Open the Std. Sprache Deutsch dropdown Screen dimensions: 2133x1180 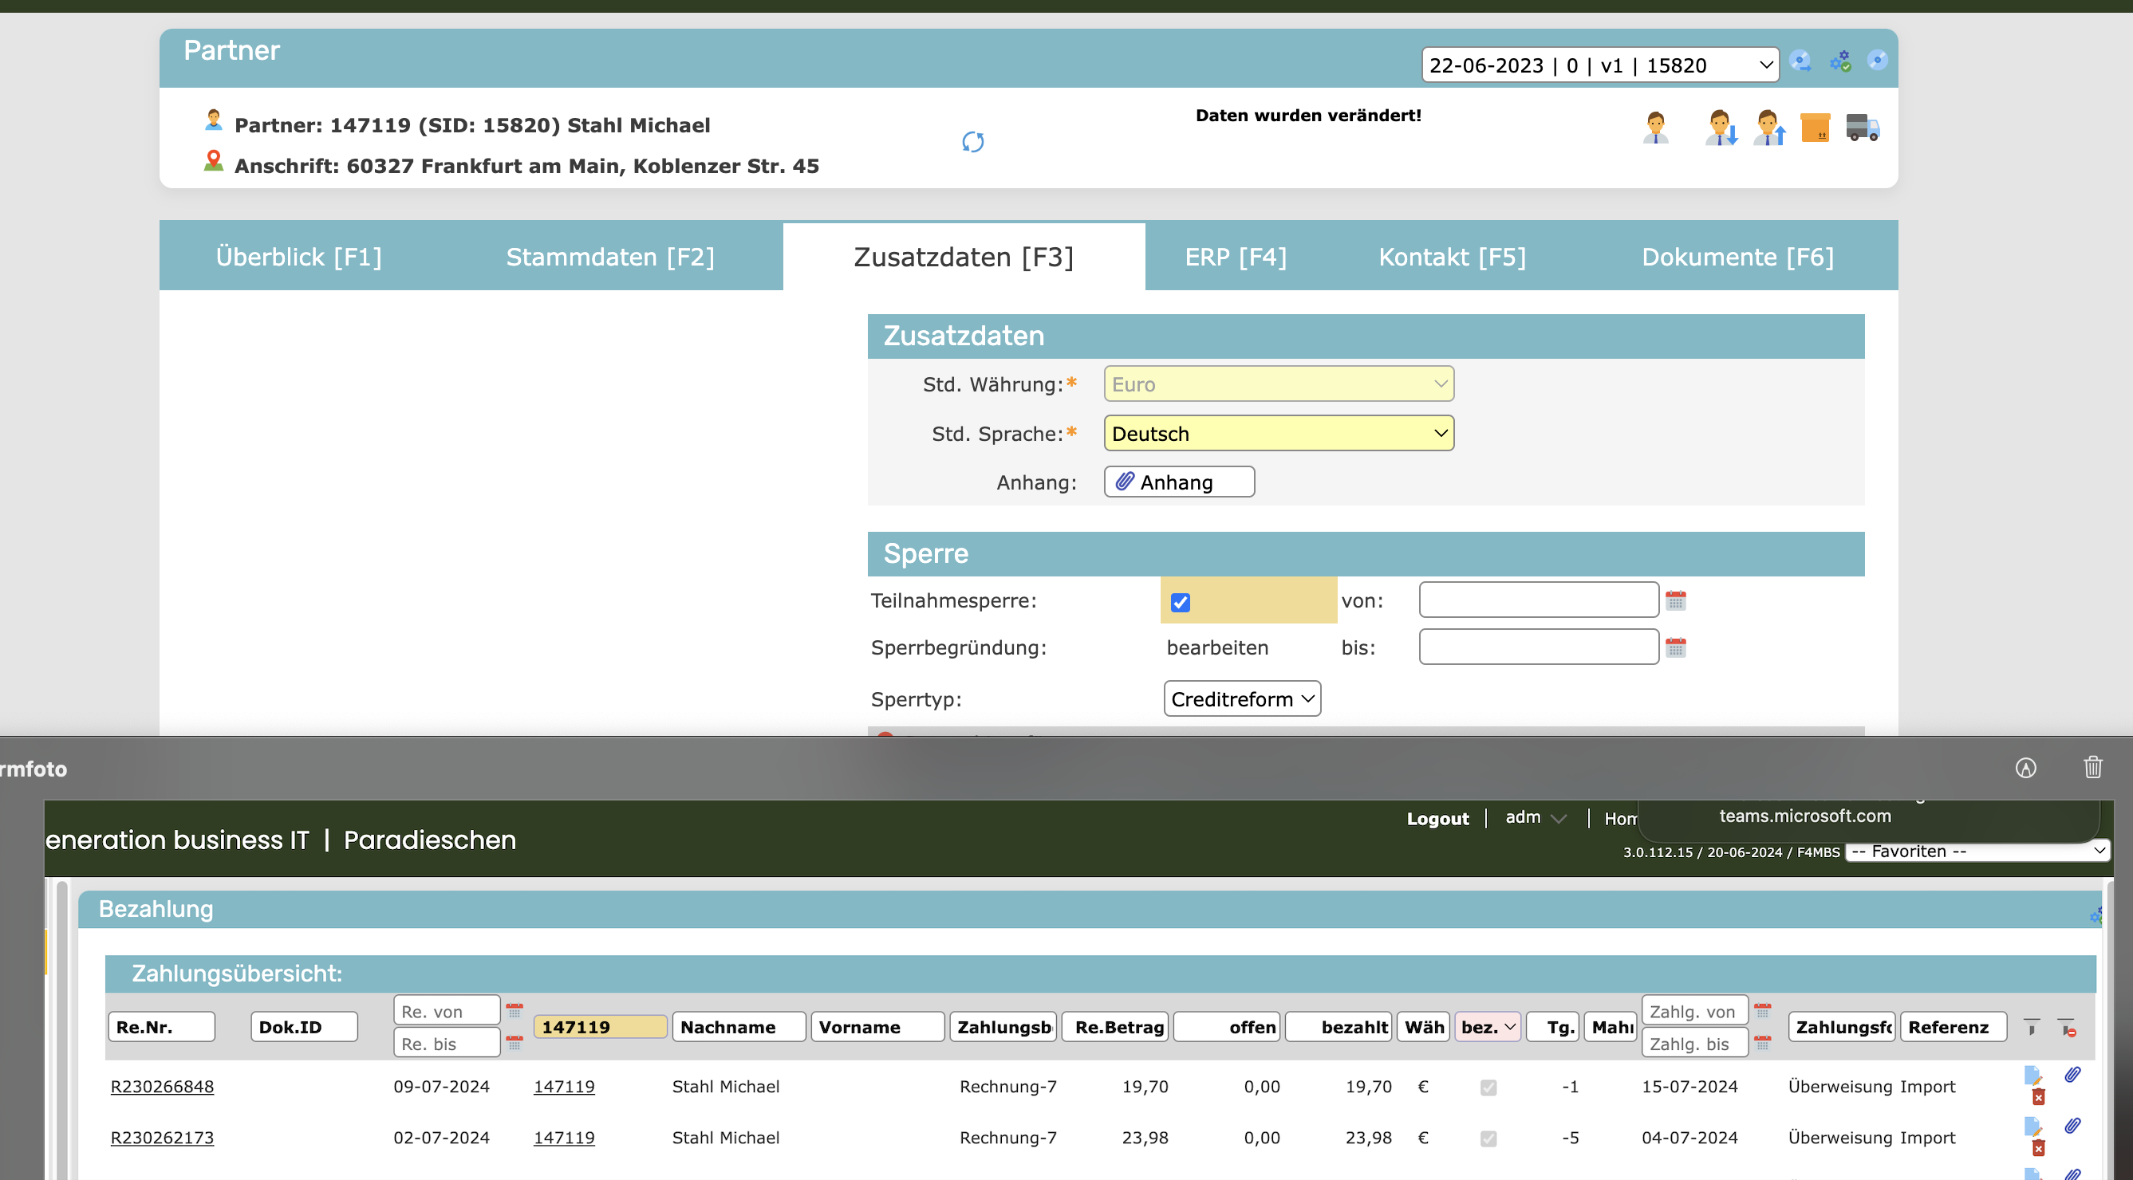tap(1279, 434)
